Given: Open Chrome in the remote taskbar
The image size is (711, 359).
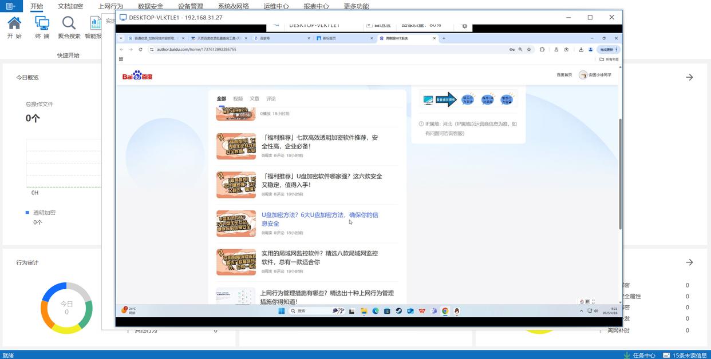Looking at the screenshot, I should [x=445, y=311].
